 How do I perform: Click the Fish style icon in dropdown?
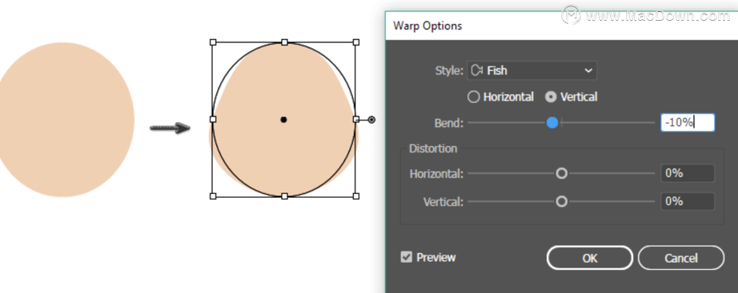point(477,71)
